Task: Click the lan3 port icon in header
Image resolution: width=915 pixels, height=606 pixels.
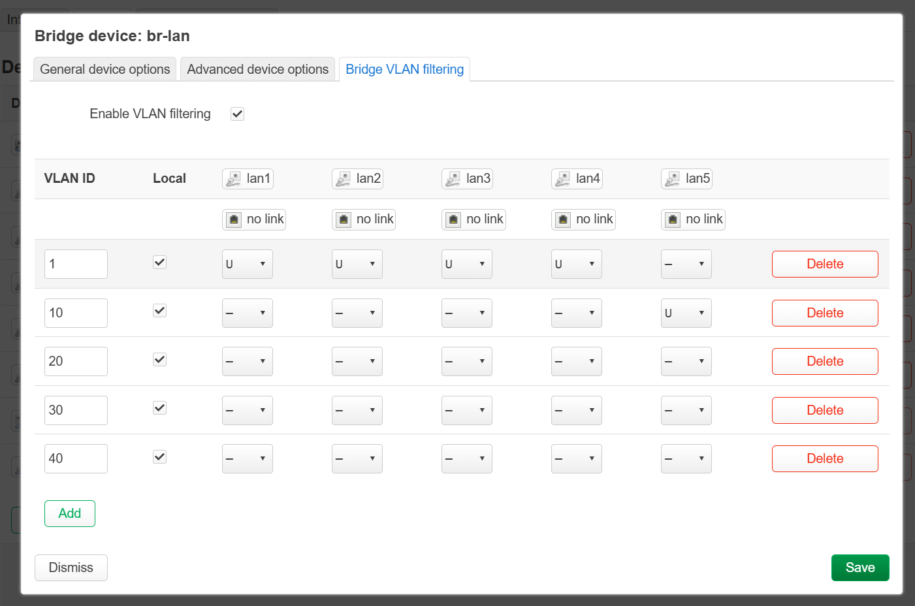Action: pos(453,179)
